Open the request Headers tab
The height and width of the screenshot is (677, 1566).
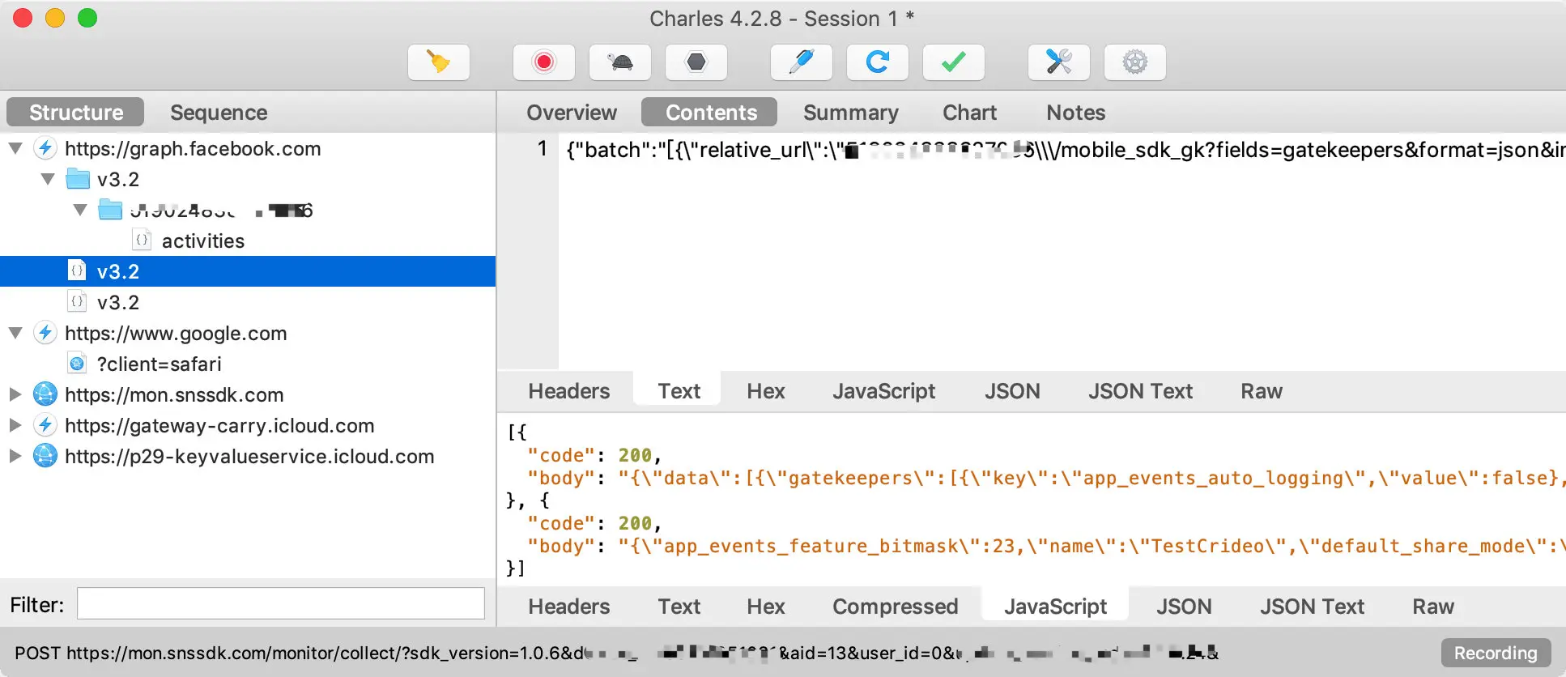[x=569, y=391]
